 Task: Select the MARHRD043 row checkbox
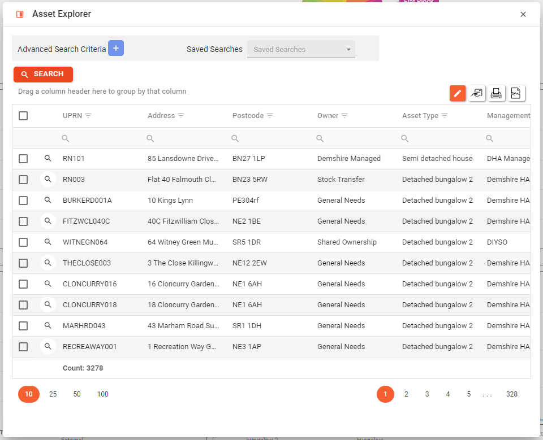pos(23,326)
